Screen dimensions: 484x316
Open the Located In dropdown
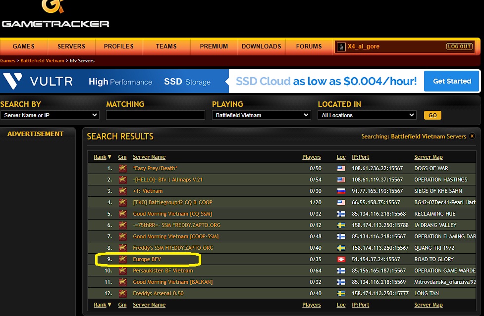pyautogui.click(x=367, y=115)
